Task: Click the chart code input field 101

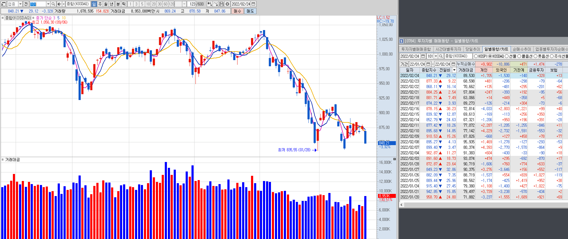Action: [x=38, y=4]
